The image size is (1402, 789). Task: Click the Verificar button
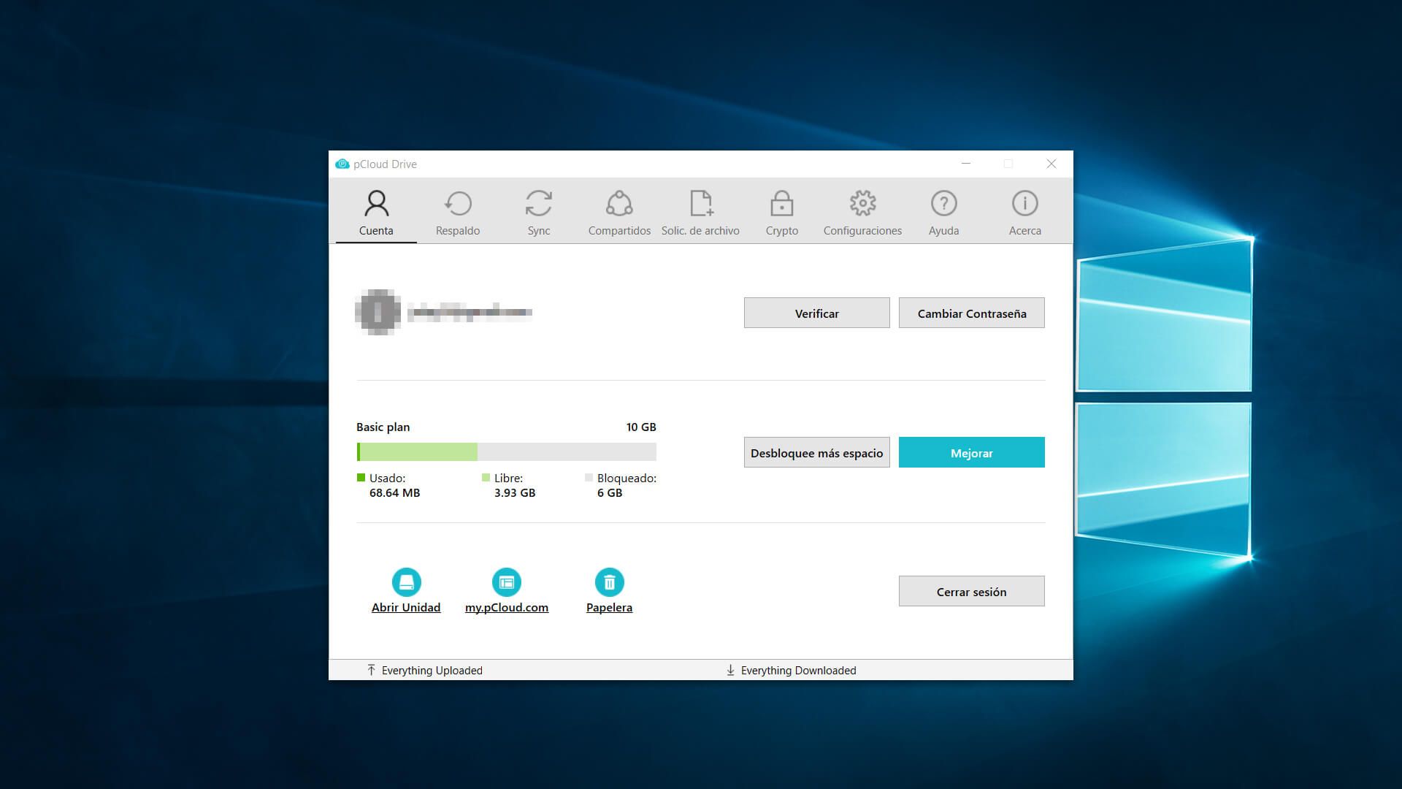tap(816, 313)
